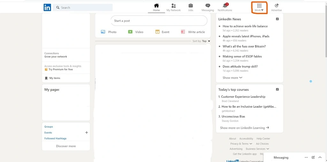The width and height of the screenshot is (327, 162).
Task: Click Get the LinkedIn app link
Action: (x=245, y=154)
